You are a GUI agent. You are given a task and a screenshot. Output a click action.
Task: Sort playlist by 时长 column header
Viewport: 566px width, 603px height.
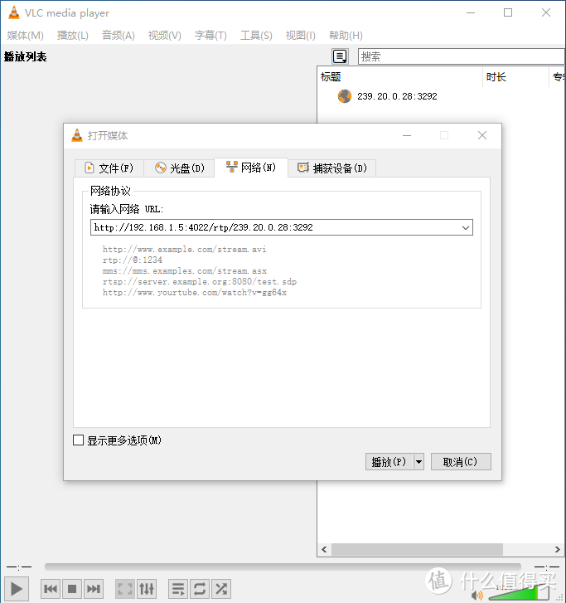click(x=515, y=77)
